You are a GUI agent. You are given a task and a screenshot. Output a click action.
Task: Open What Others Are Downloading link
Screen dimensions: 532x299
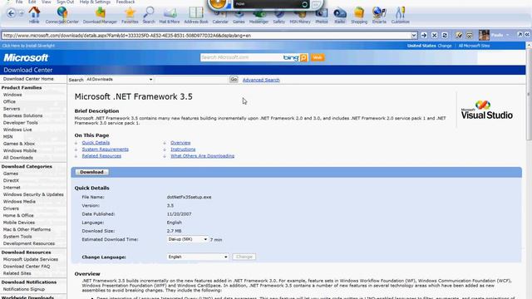(202, 156)
